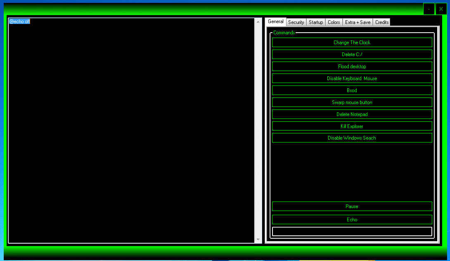Switch to the Security tab
Image resolution: width=450 pixels, height=261 pixels.
pos(296,22)
